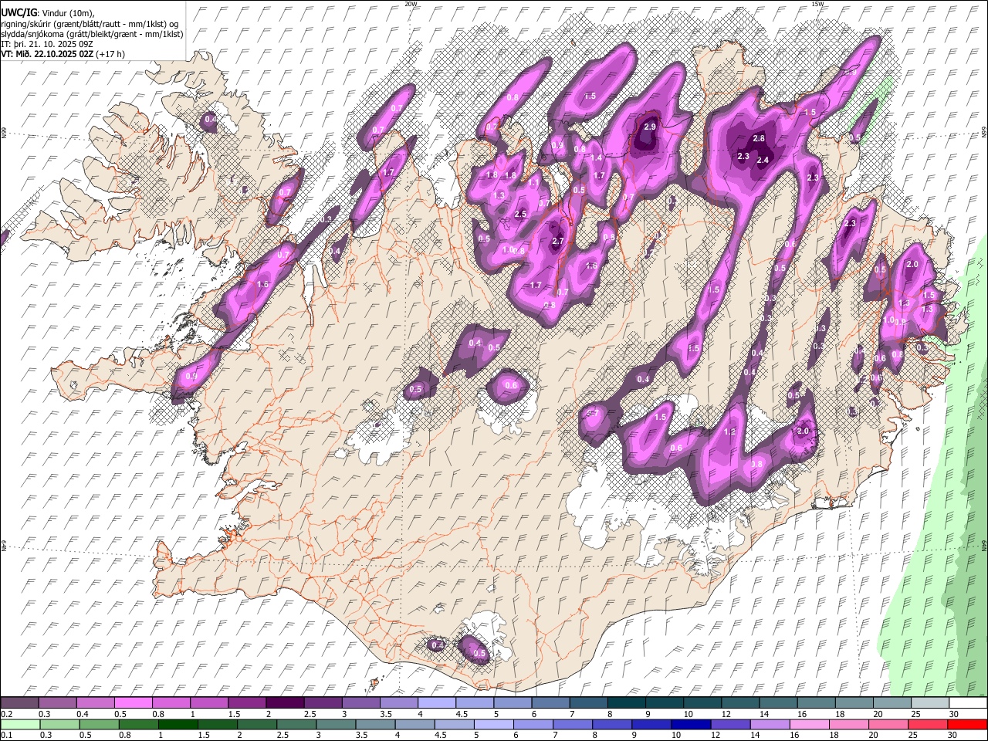Click the 'rigning/skúrir' legend description line
The width and height of the screenshot is (988, 741).
pyautogui.click(x=90, y=24)
